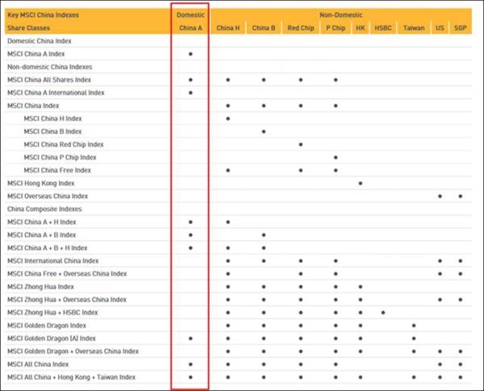Select the Red Chip column header
Screen dimensions: 484x391
click(x=300, y=27)
